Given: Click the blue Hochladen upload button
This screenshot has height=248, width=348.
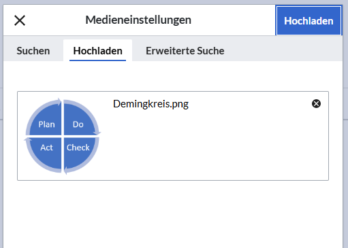Looking at the screenshot, I should click(309, 20).
